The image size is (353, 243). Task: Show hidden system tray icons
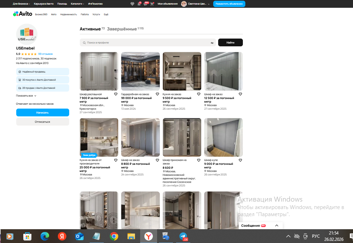pos(288,236)
